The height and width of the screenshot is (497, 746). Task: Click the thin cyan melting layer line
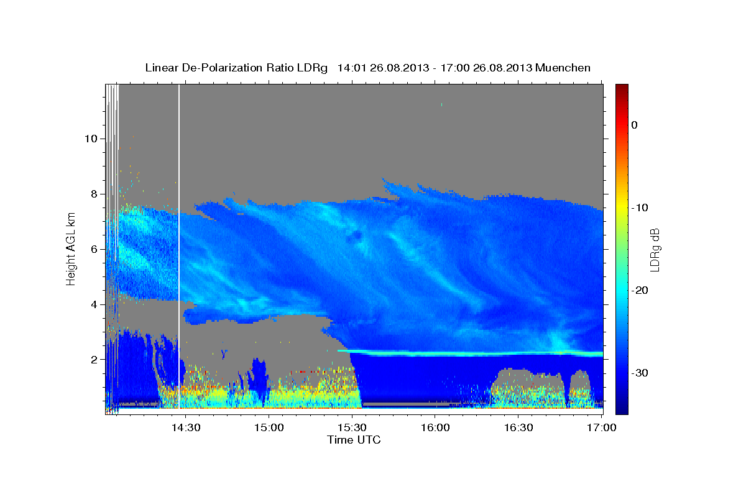pyautogui.click(x=471, y=352)
